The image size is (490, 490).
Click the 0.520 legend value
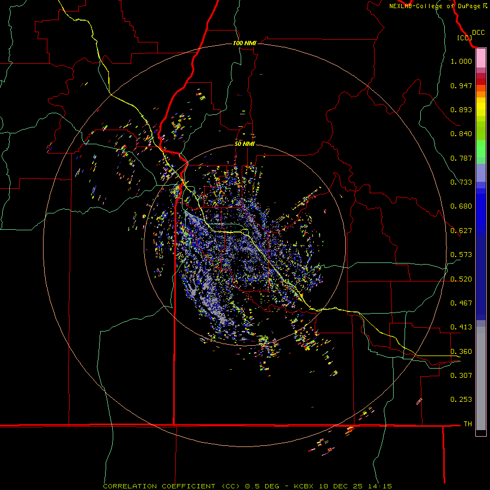[x=461, y=279]
